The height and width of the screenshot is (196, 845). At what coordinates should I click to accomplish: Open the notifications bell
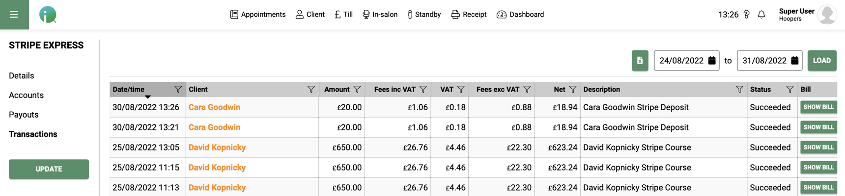click(761, 15)
